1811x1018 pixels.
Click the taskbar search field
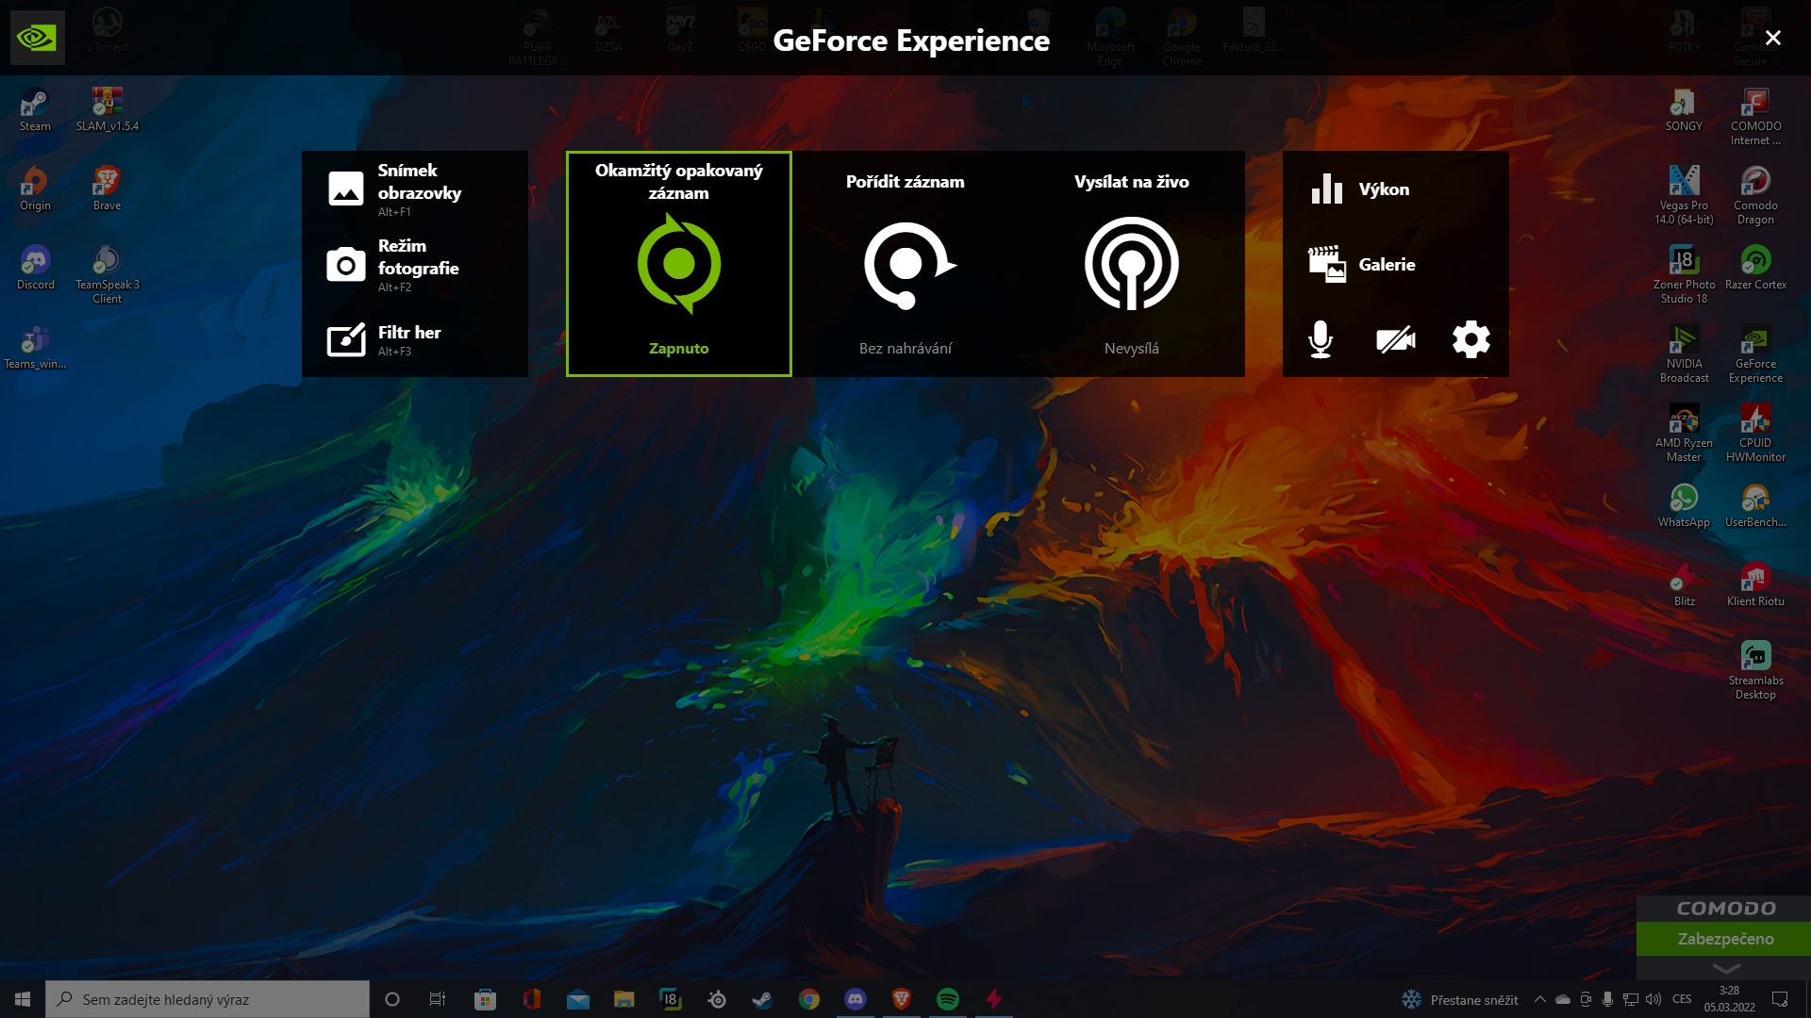click(208, 999)
